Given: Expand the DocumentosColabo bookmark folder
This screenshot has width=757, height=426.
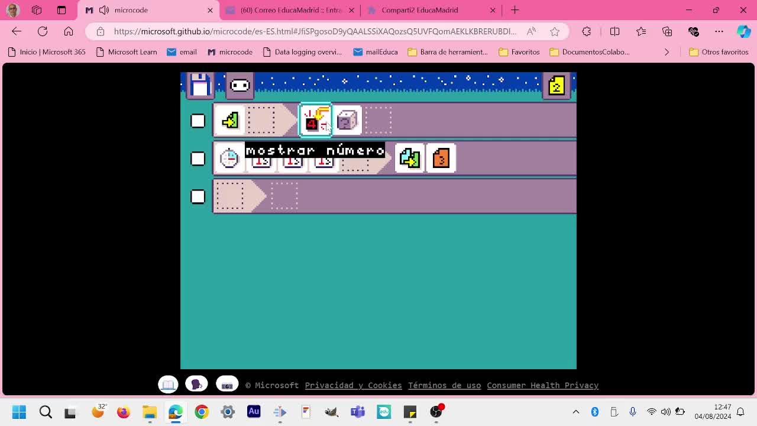Looking at the screenshot, I should (x=590, y=52).
